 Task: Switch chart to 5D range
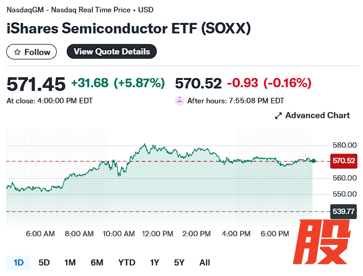(44, 262)
